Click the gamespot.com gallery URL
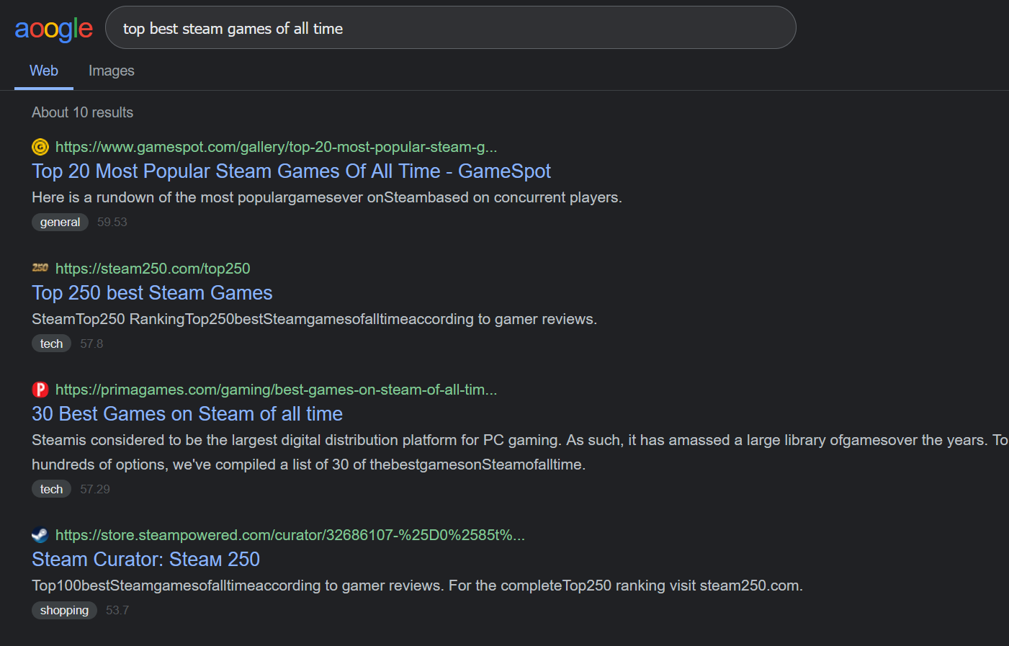Image resolution: width=1009 pixels, height=646 pixels. click(x=276, y=147)
